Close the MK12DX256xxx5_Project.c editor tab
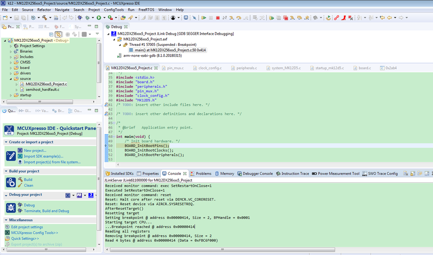 click(x=156, y=68)
